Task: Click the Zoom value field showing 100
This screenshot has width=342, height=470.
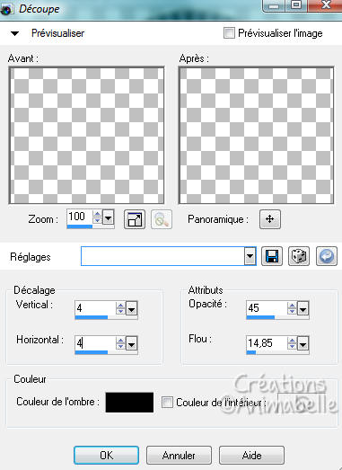Action: pyautogui.click(x=79, y=217)
